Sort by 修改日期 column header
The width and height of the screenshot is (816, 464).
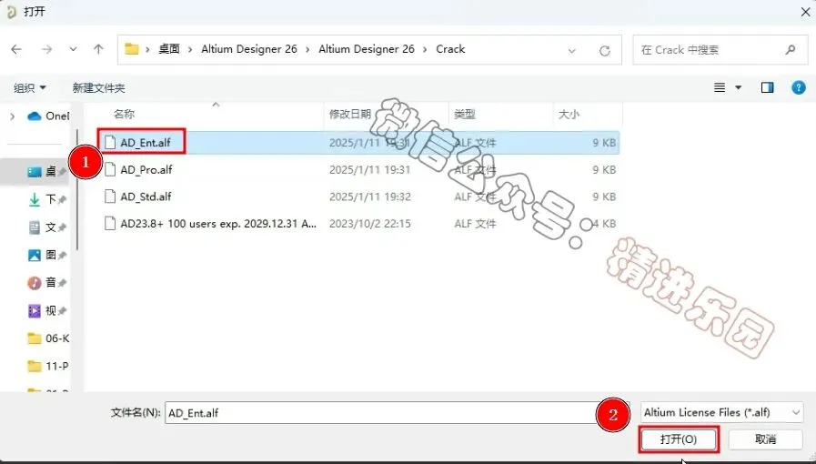click(x=350, y=114)
